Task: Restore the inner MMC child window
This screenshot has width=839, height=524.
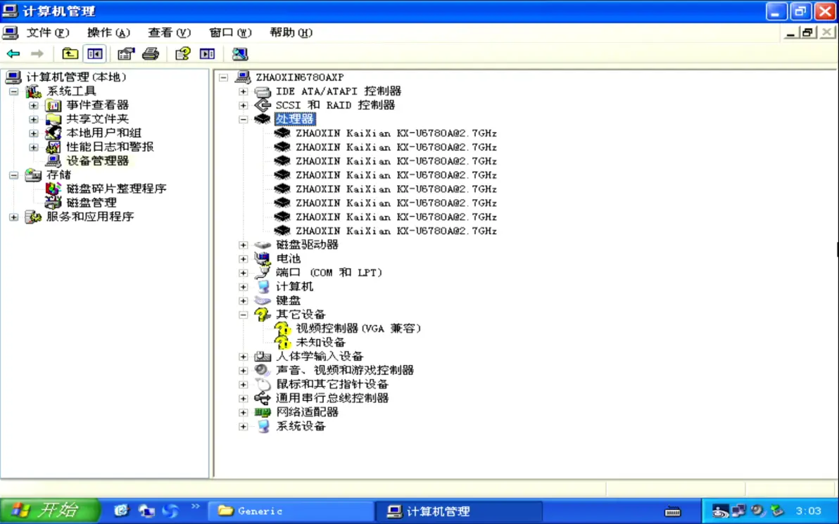Action: (x=808, y=33)
